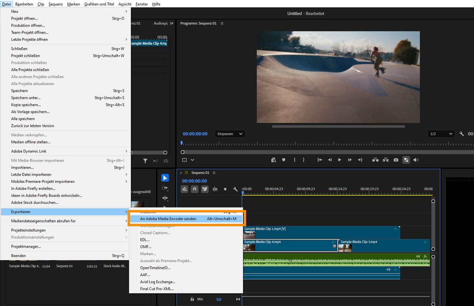The height and width of the screenshot is (306, 474).
Task: Close the Sequenz 01 timeline tab
Action: [181, 173]
